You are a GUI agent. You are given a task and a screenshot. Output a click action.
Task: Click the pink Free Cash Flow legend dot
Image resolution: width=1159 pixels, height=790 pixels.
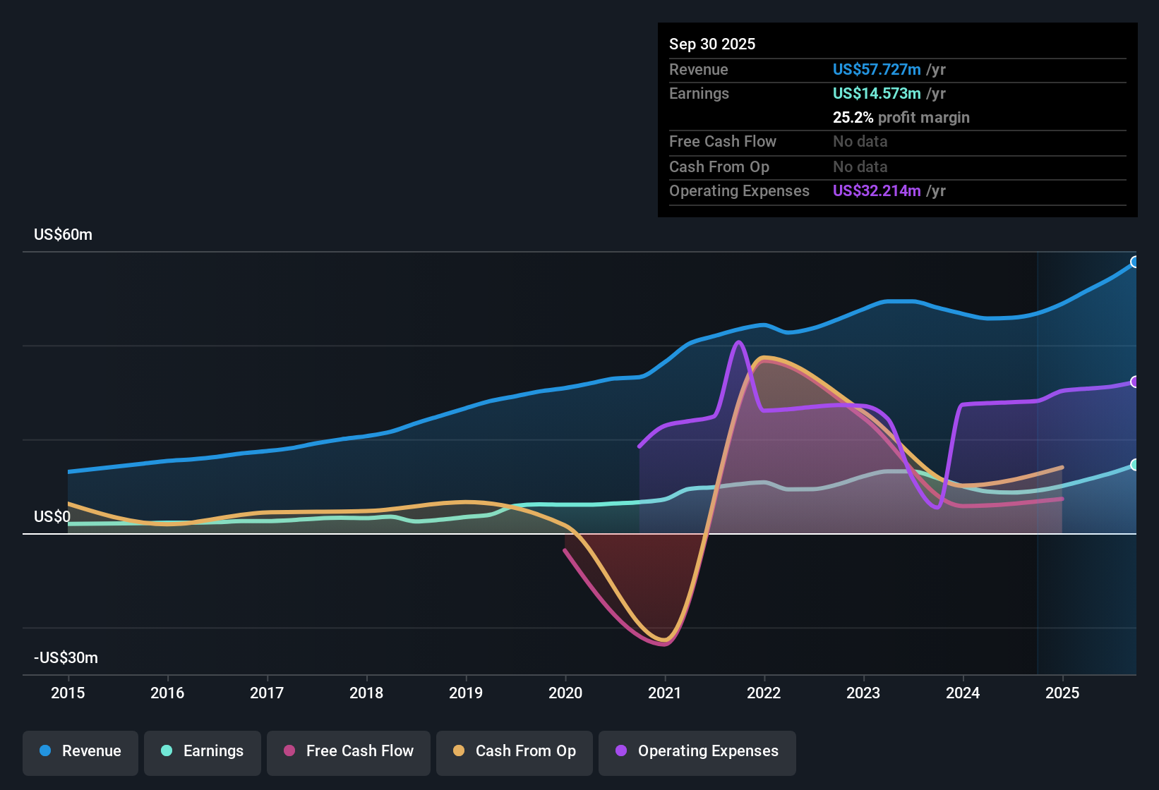pos(289,751)
